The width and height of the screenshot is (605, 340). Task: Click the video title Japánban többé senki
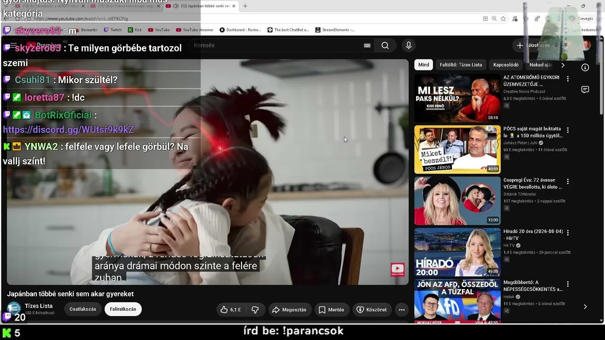click(x=70, y=294)
